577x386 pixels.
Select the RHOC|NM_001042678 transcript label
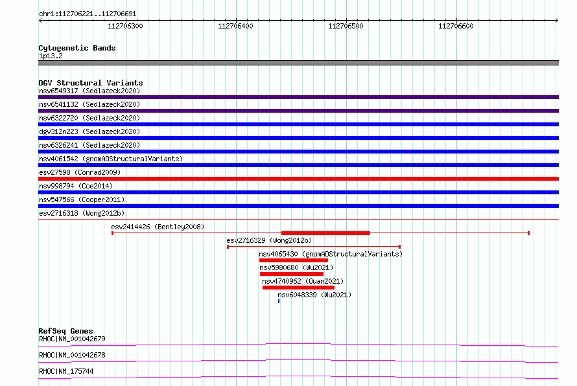coord(72,355)
